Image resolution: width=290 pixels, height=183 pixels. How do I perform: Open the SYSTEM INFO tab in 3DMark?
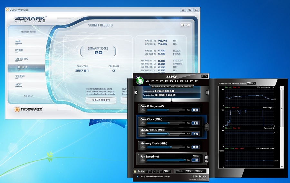[x=22, y=59]
